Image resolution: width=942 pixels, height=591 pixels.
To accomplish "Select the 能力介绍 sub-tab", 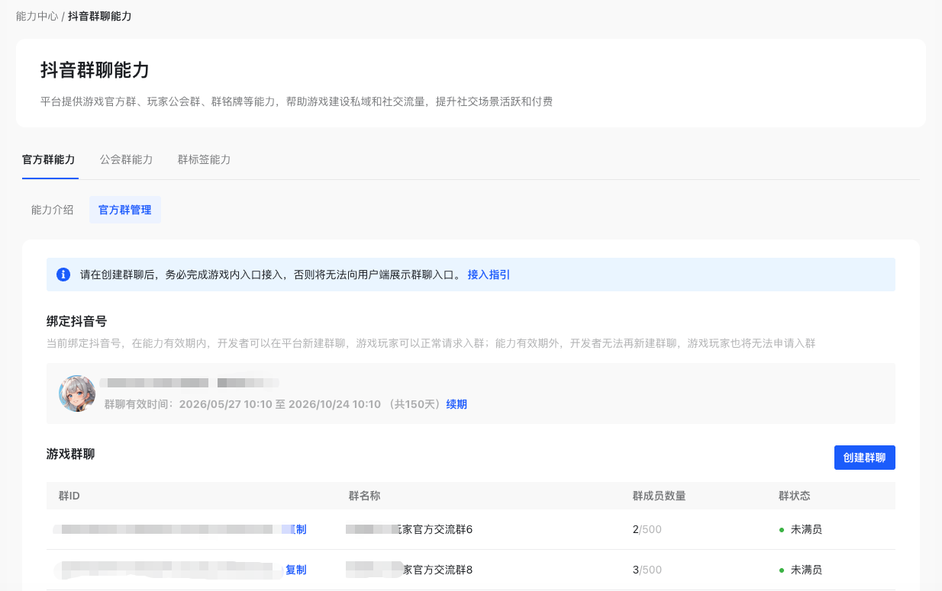I will click(x=53, y=210).
